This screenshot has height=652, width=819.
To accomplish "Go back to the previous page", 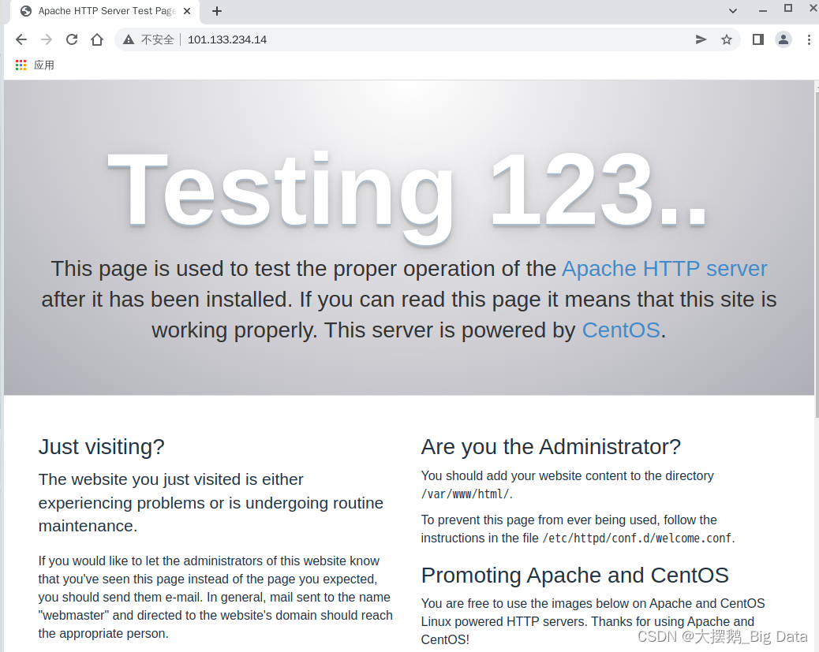I will coord(21,39).
